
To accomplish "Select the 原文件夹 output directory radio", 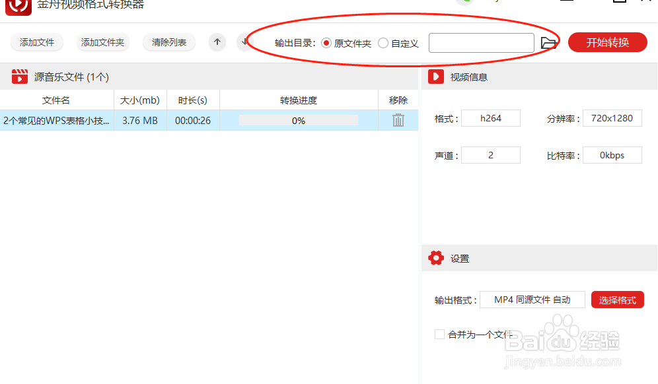I will pyautogui.click(x=326, y=42).
